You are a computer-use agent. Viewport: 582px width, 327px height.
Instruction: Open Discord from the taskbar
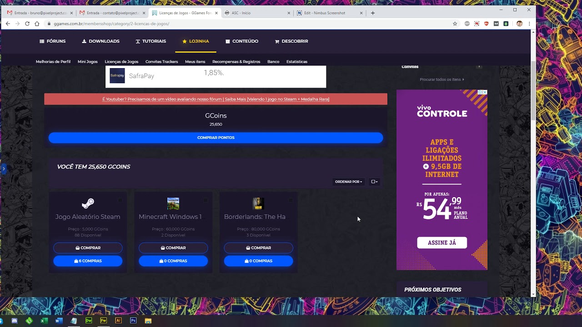pos(14,321)
